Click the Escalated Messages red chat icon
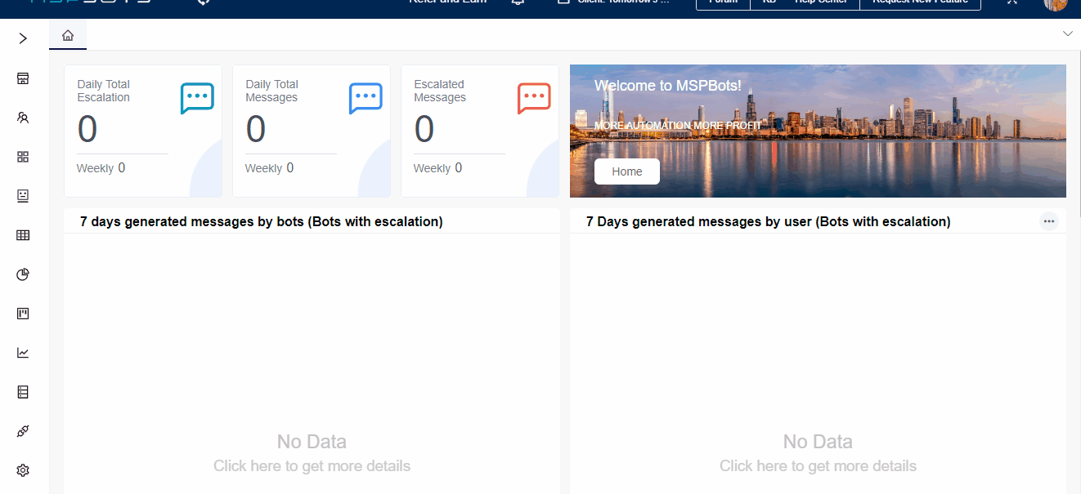 534,98
